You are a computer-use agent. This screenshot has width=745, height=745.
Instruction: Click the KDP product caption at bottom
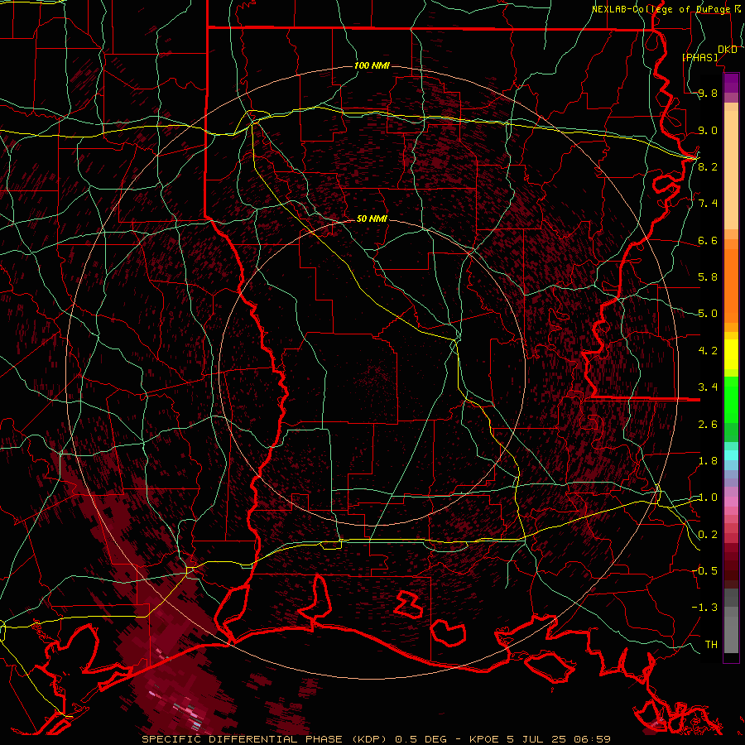click(376, 739)
